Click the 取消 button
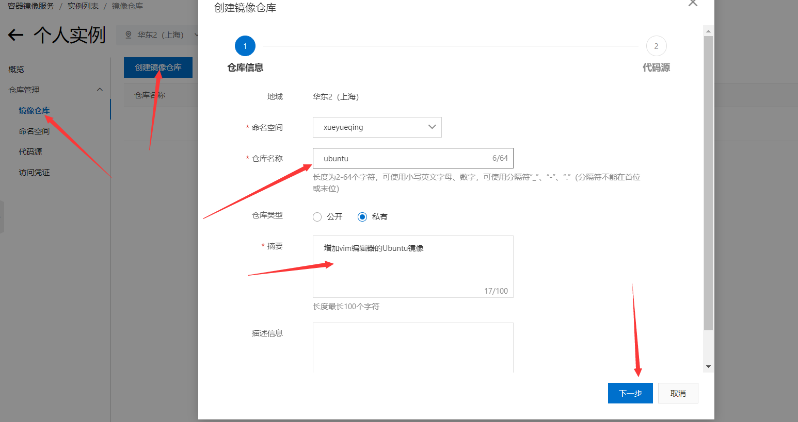 click(x=678, y=393)
